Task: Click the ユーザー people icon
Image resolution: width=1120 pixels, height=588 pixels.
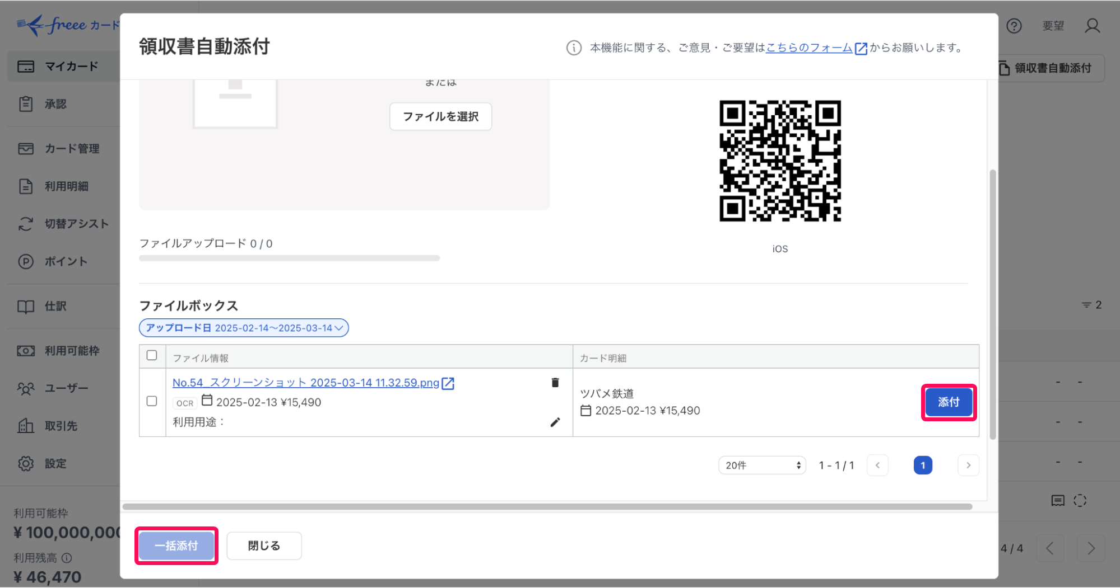Action: [26, 388]
